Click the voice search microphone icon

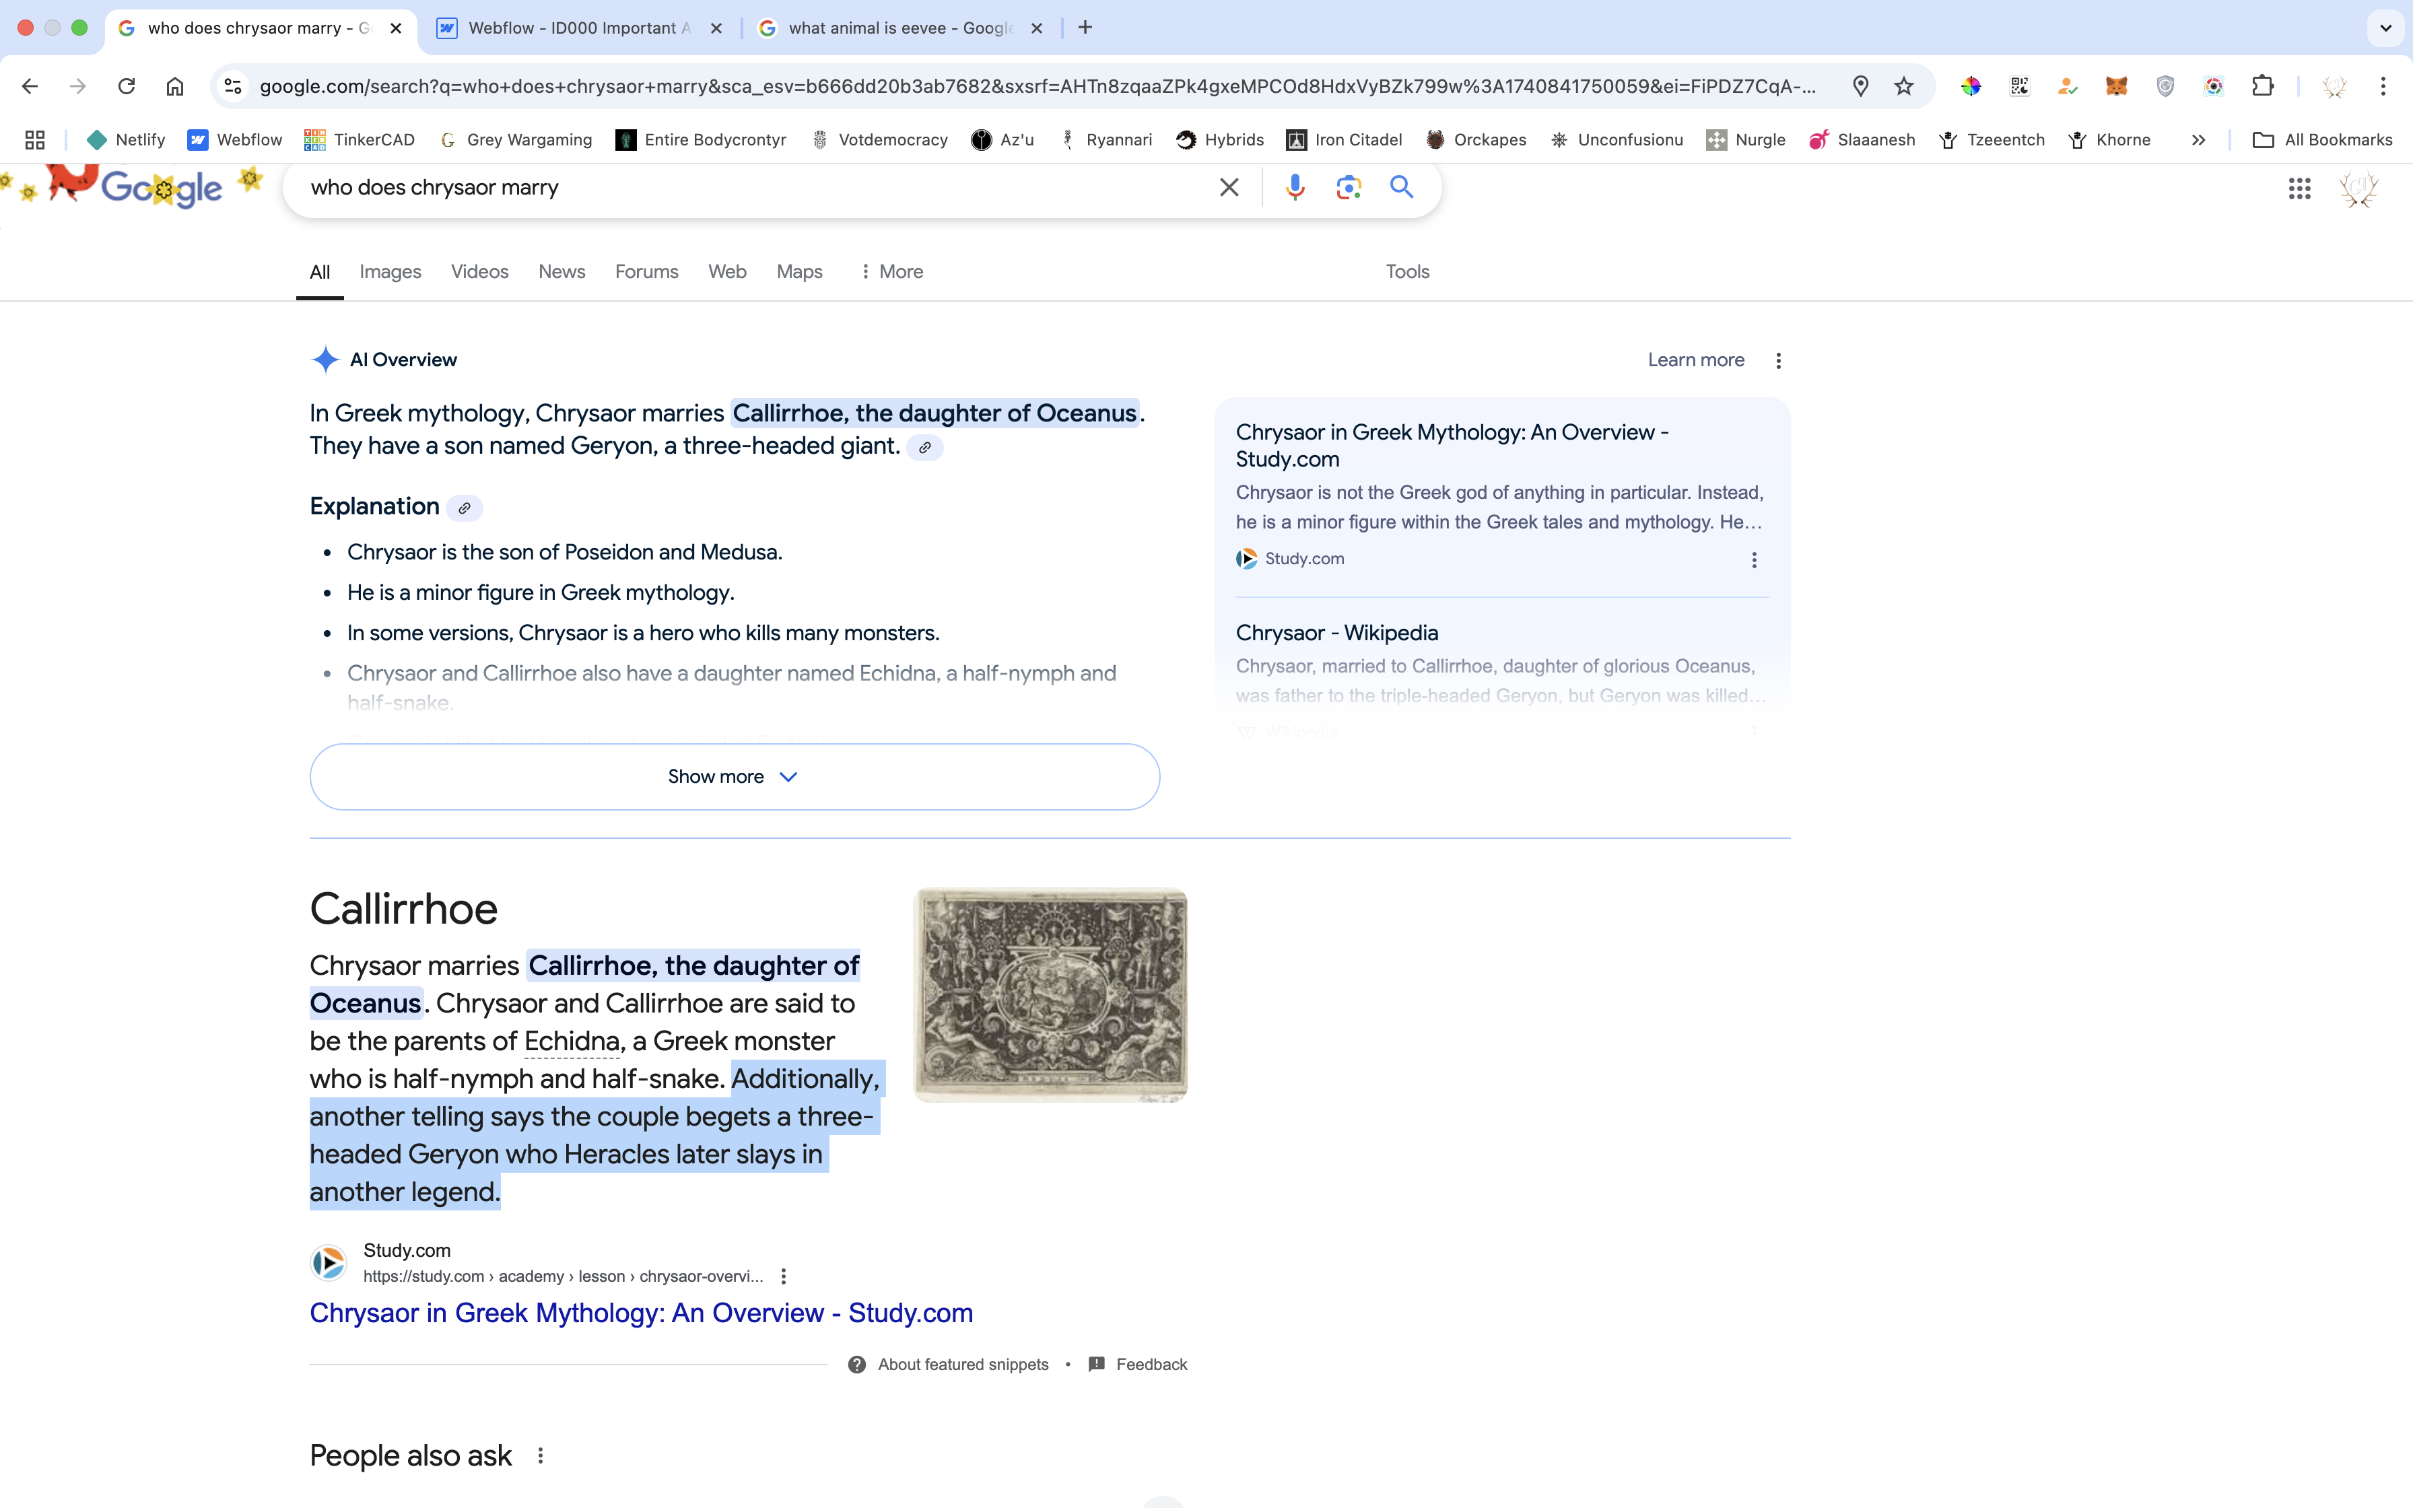click(1294, 188)
